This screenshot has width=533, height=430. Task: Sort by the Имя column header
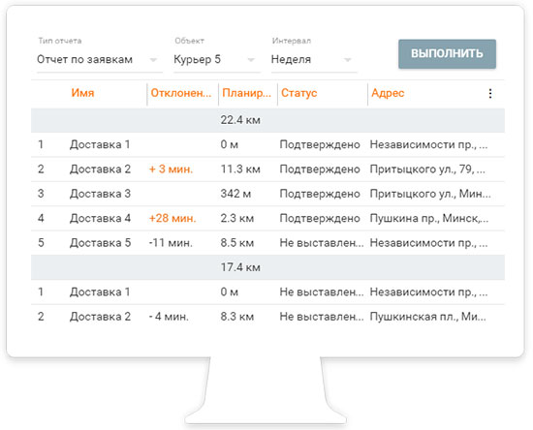pyautogui.click(x=82, y=93)
